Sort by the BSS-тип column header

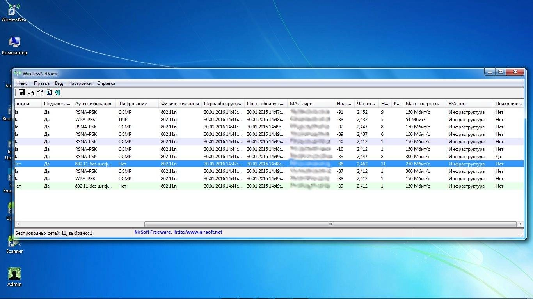[x=470, y=104]
